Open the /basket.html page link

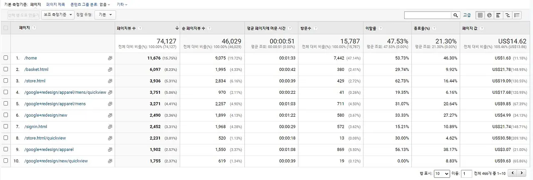pyautogui.click(x=36, y=70)
